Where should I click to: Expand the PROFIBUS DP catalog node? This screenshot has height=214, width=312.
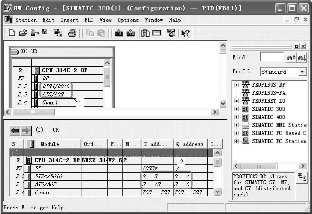[x=237, y=85]
